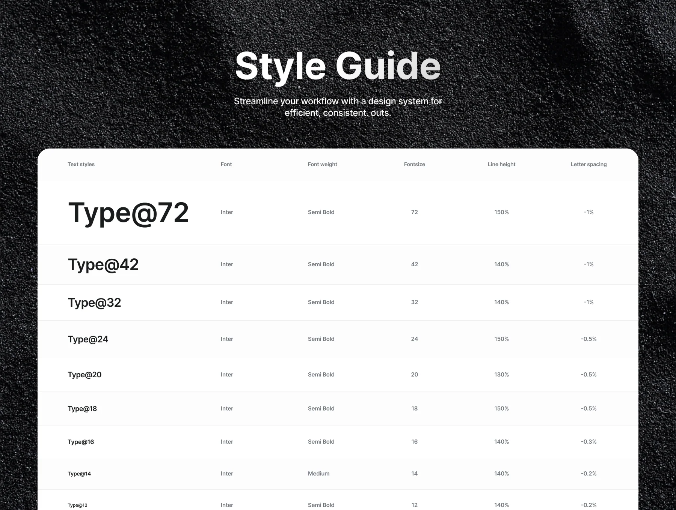Click Inter in the Type@72 row
This screenshot has height=510, width=676.
point(227,212)
